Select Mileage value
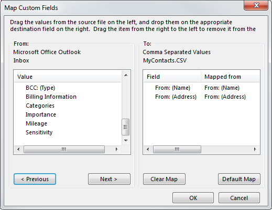Viewport: 272px width, 210px height. pyautogui.click(x=36, y=123)
